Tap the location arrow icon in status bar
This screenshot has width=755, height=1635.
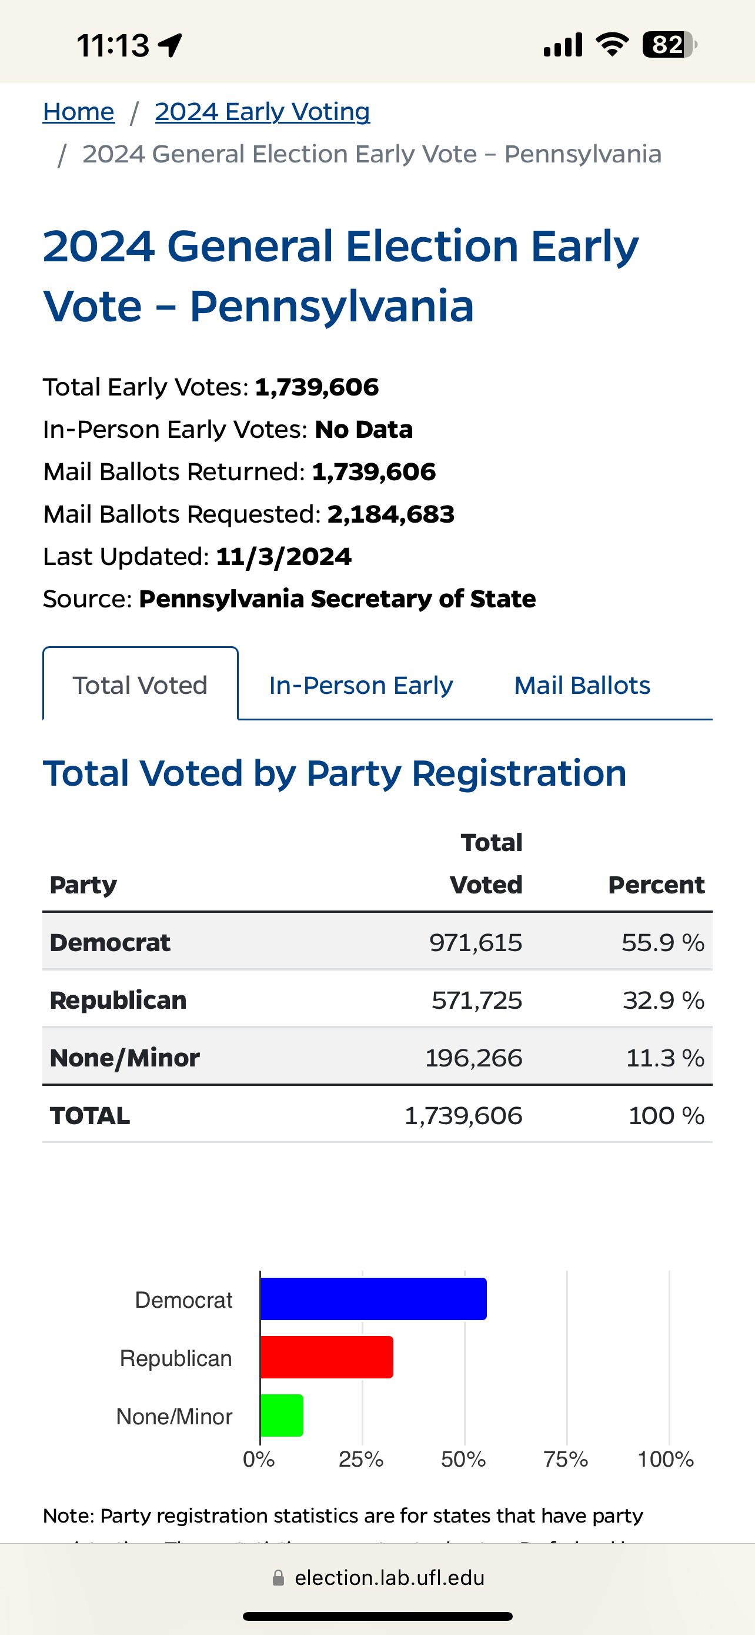pos(171,45)
